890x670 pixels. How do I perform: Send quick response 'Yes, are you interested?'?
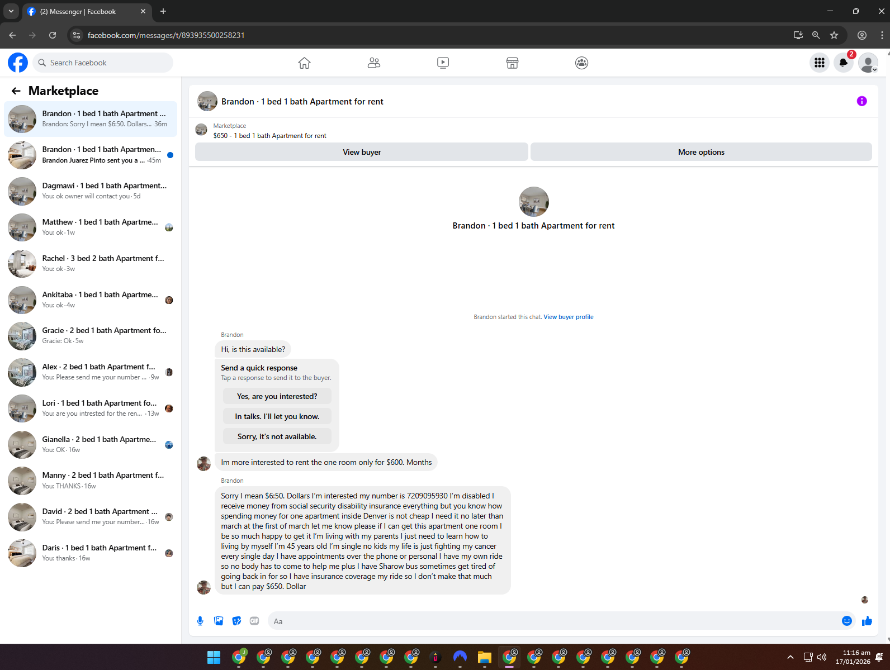click(277, 396)
